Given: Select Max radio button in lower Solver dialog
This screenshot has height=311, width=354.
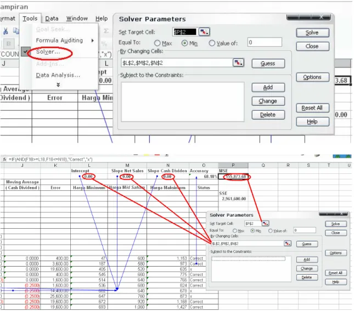Looking at the screenshot, I should (234, 231).
